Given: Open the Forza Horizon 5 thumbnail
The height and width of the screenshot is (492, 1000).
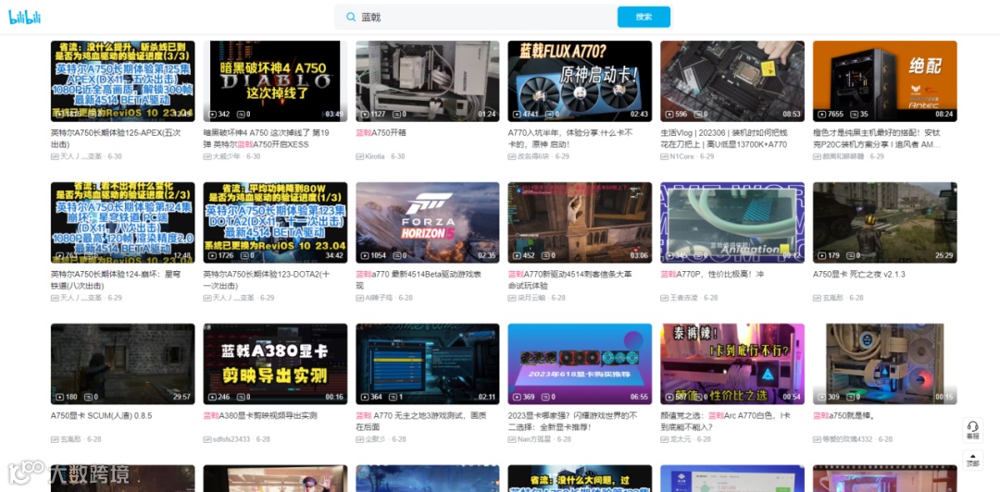Looking at the screenshot, I should (428, 223).
